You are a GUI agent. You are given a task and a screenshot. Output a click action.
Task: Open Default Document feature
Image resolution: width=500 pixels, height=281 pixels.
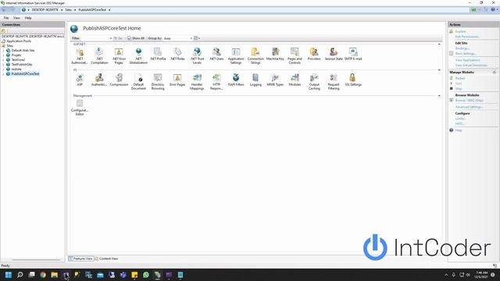click(x=138, y=81)
